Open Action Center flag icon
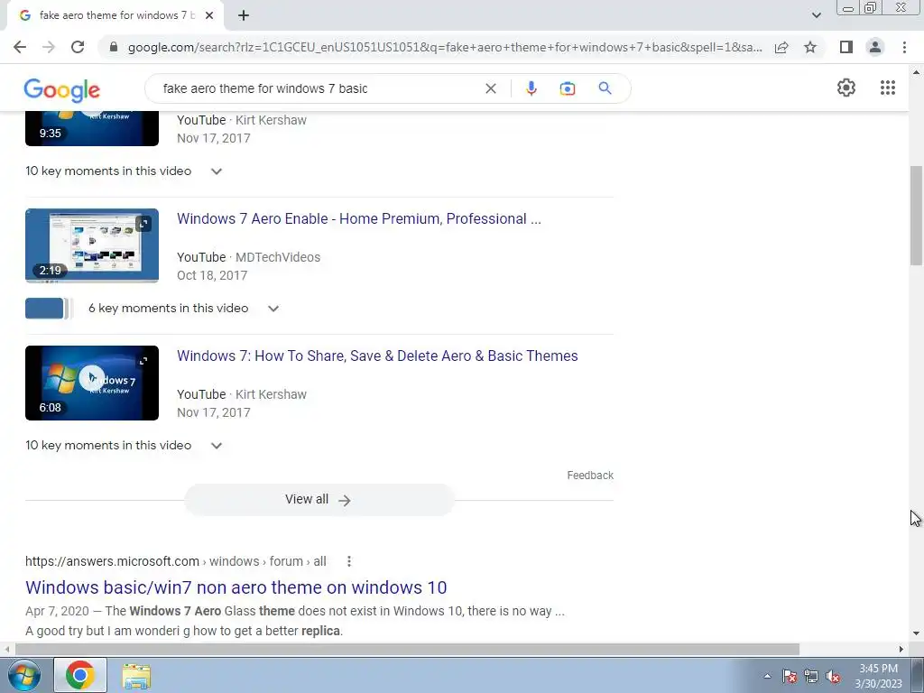924x693 pixels. [x=790, y=677]
